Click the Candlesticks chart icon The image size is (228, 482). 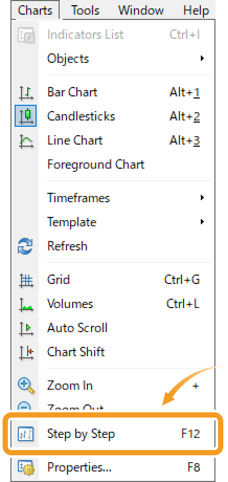26,116
